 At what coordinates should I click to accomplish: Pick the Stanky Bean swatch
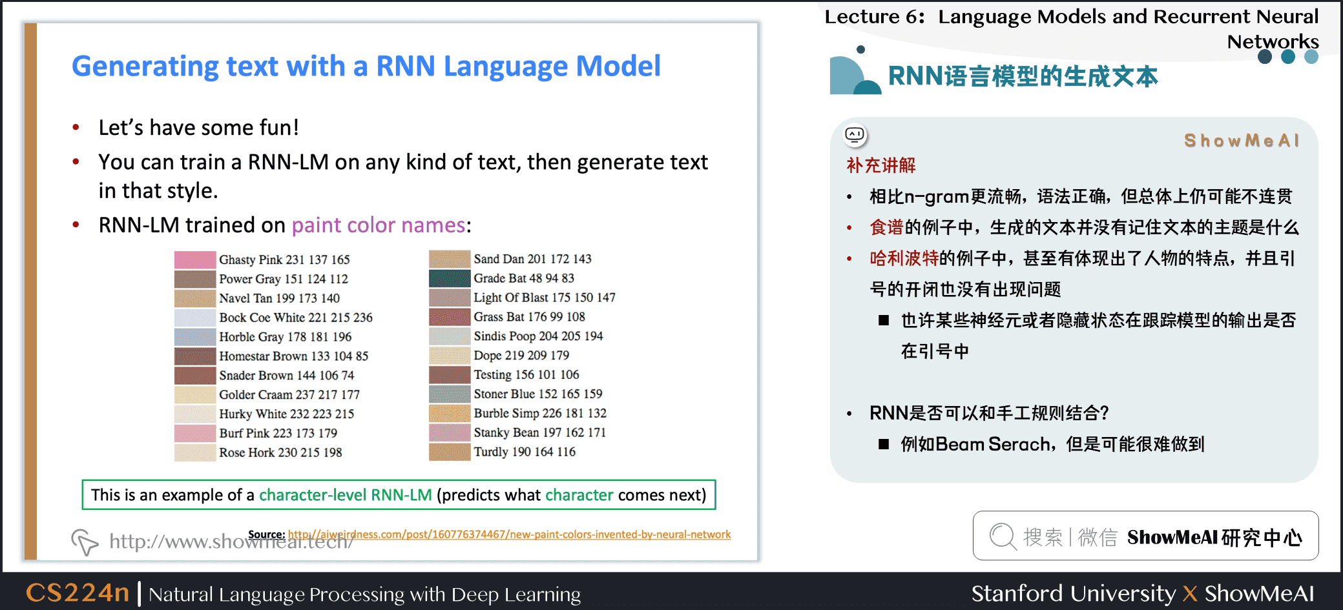tap(450, 432)
